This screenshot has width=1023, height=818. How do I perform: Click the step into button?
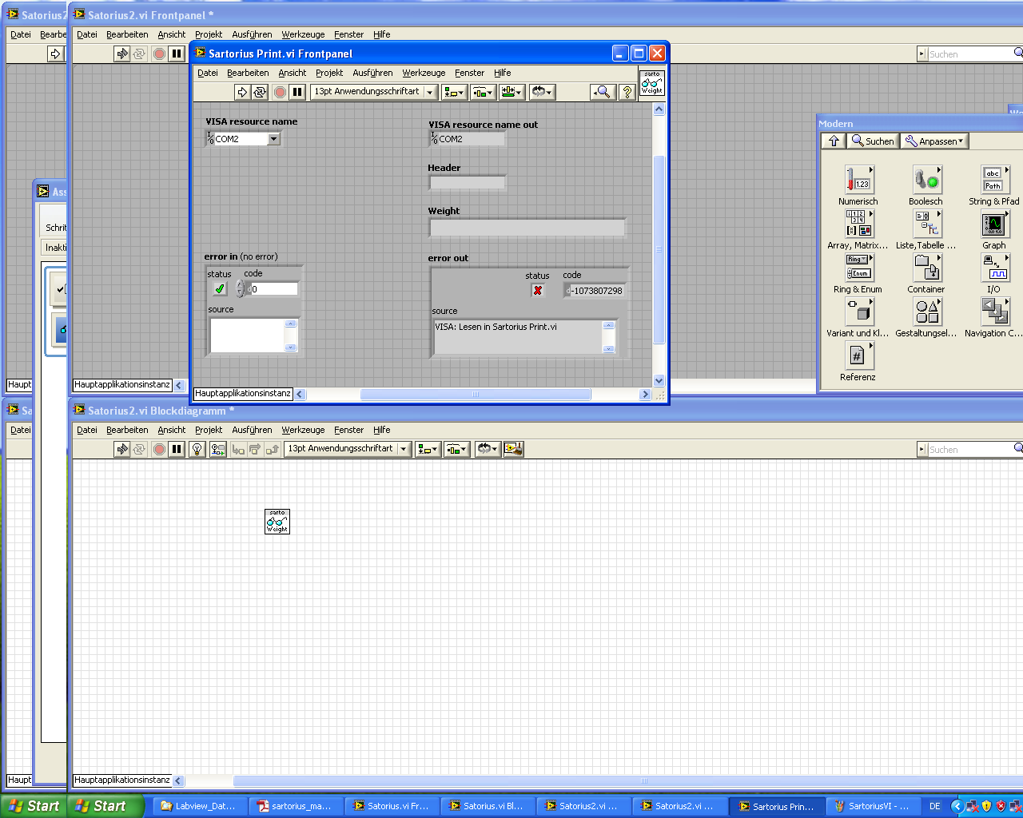[238, 449]
